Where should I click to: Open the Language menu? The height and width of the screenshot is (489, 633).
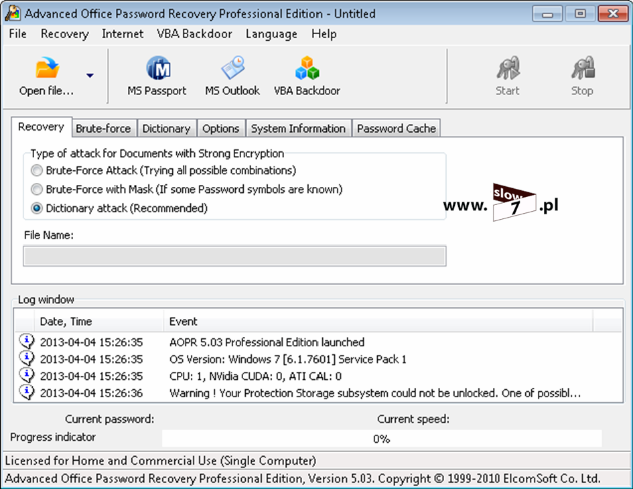(271, 34)
